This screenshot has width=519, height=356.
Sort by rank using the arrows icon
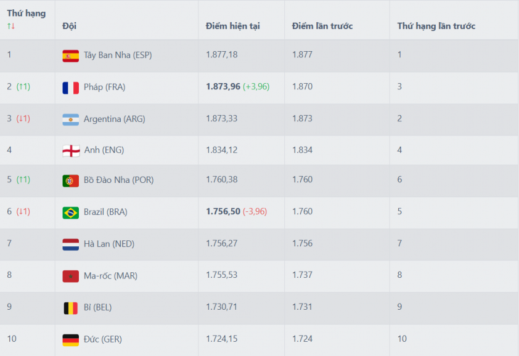[x=10, y=26]
